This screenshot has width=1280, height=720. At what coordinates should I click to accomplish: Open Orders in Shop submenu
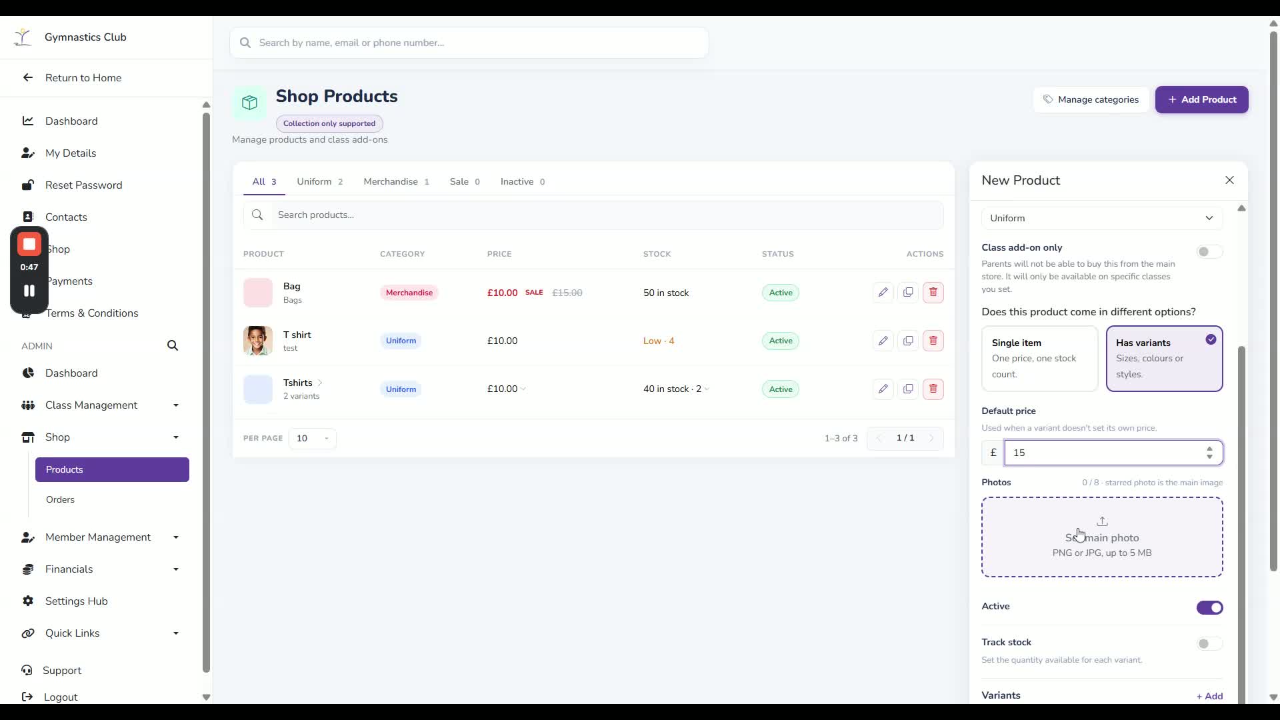tap(60, 500)
